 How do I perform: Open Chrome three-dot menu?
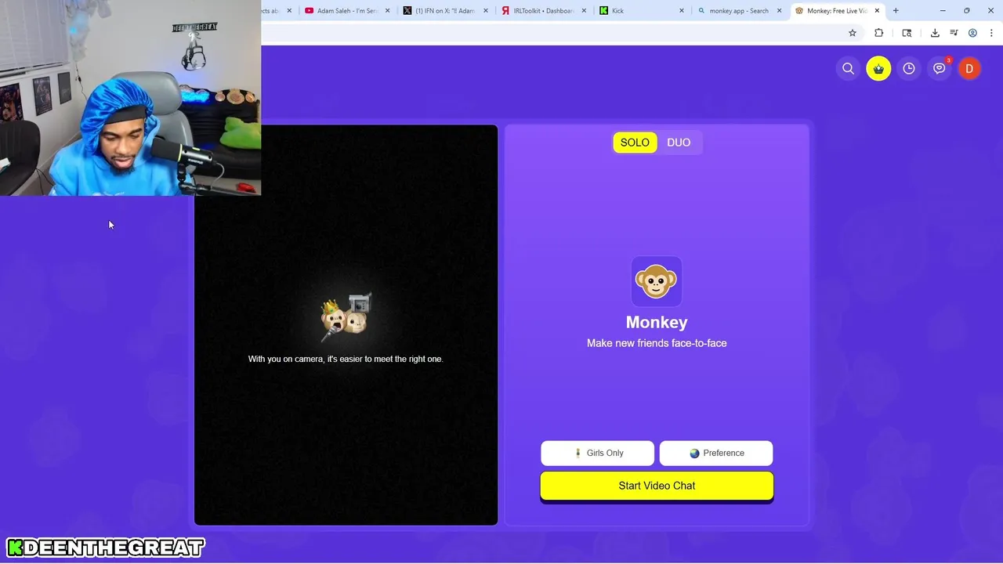point(991,33)
